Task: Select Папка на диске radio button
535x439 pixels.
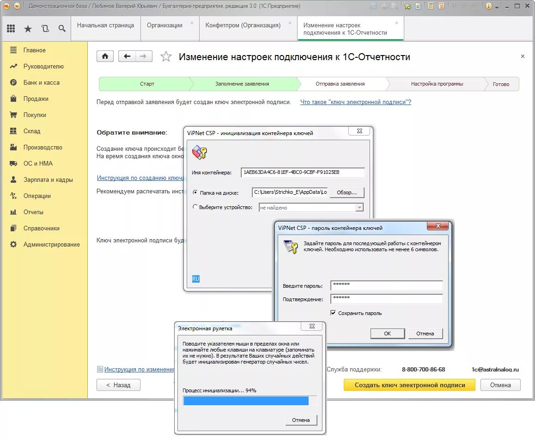Action: 195,192
